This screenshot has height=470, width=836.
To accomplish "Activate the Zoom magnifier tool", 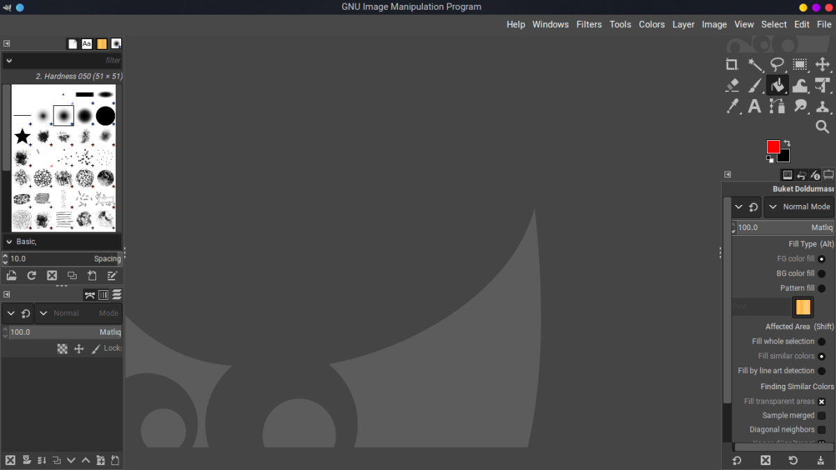I will pyautogui.click(x=822, y=127).
